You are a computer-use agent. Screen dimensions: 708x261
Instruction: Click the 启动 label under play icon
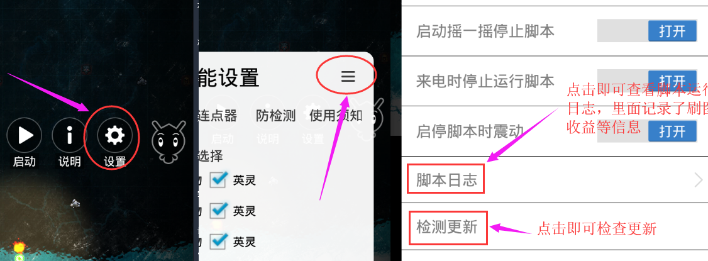coord(25,161)
